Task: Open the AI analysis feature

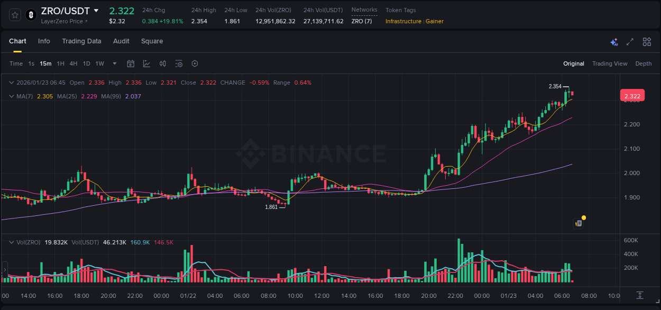Action: [613, 41]
